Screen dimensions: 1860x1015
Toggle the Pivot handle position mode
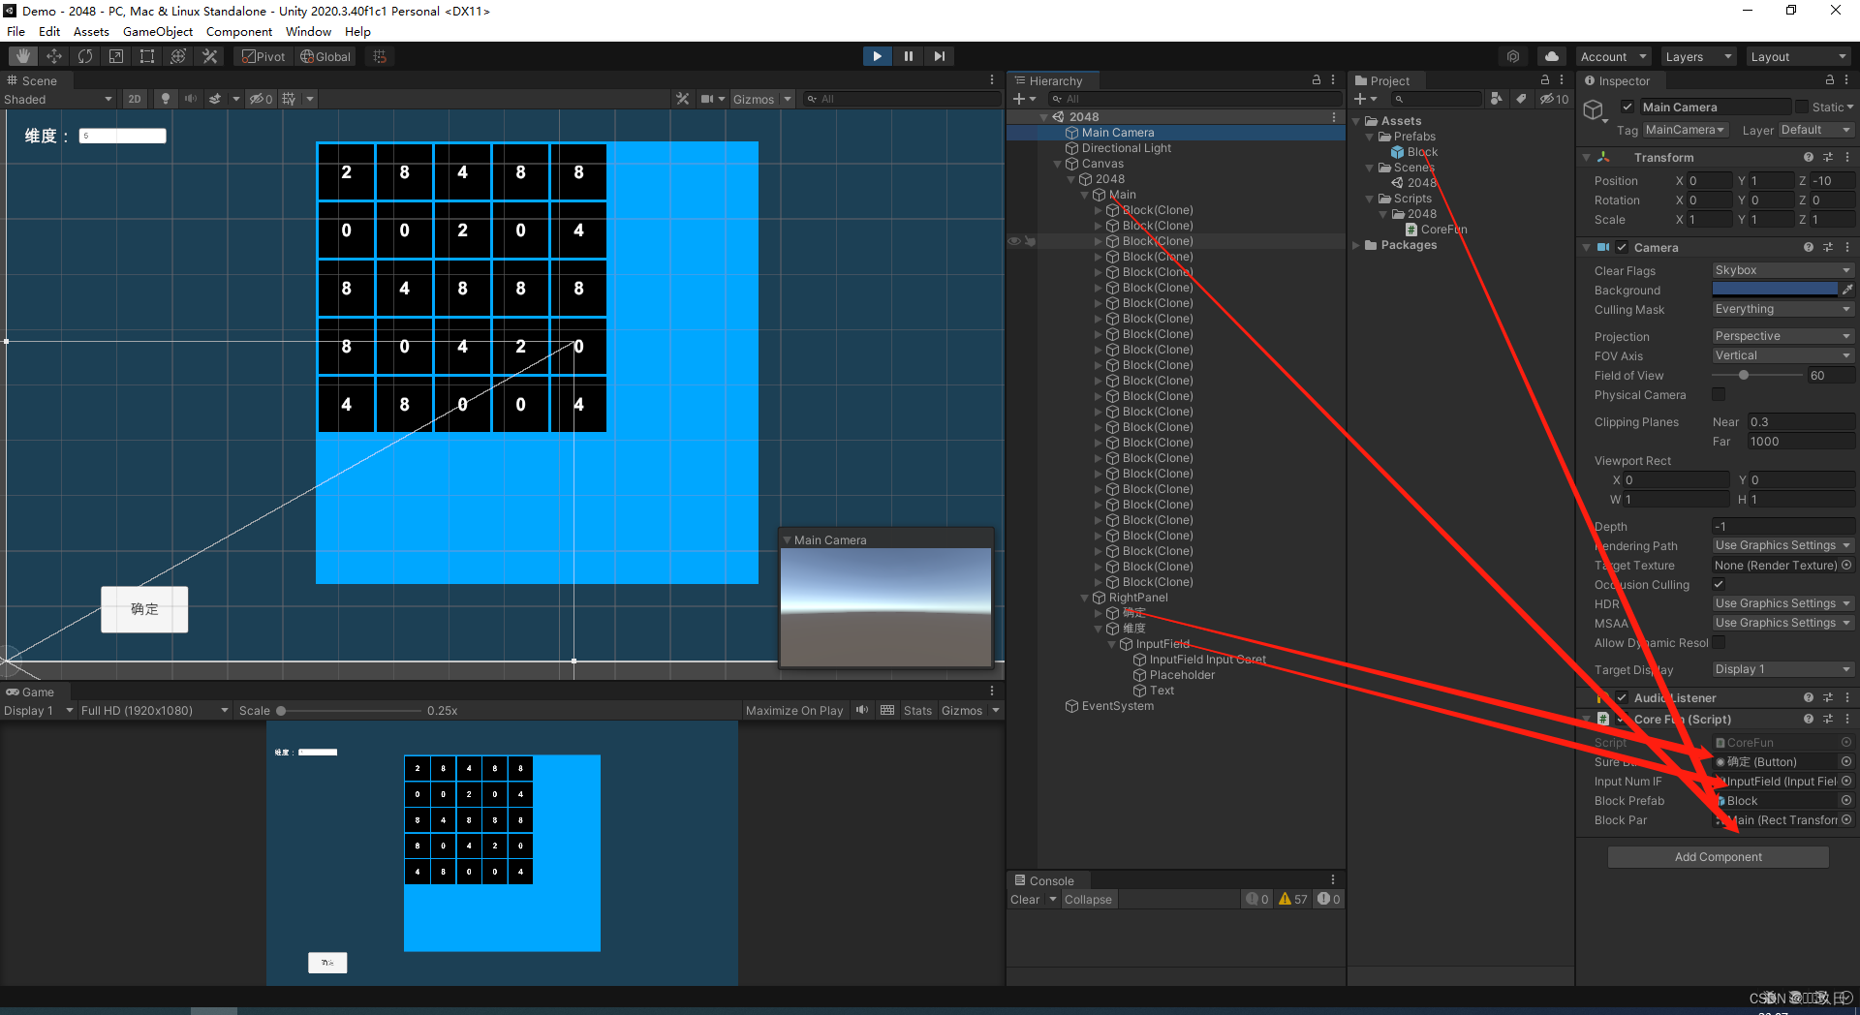click(x=263, y=55)
